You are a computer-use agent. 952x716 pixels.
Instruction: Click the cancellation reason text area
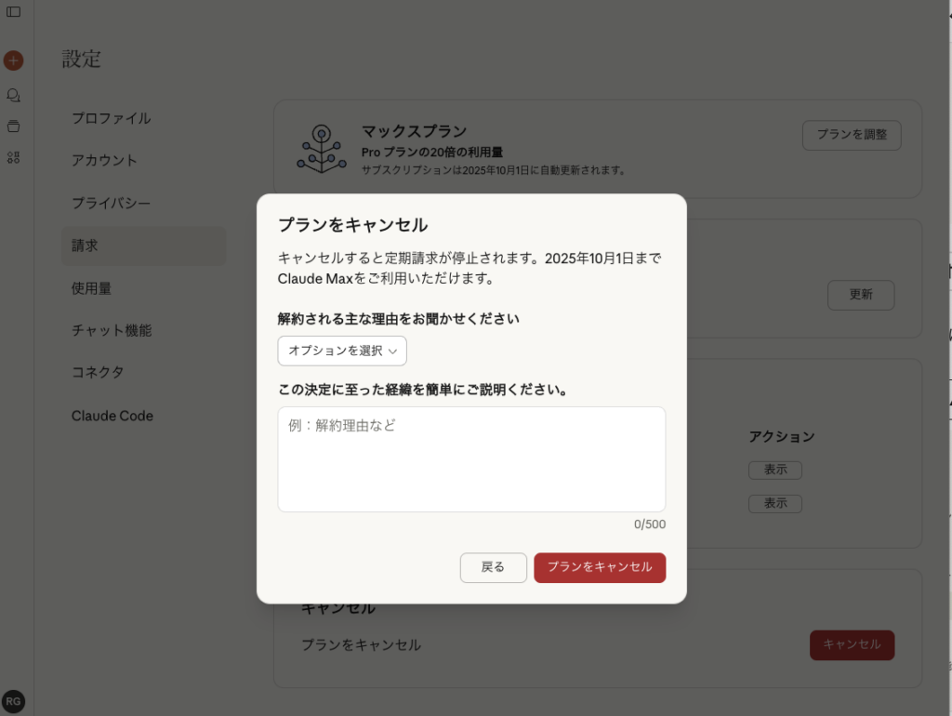coord(470,458)
